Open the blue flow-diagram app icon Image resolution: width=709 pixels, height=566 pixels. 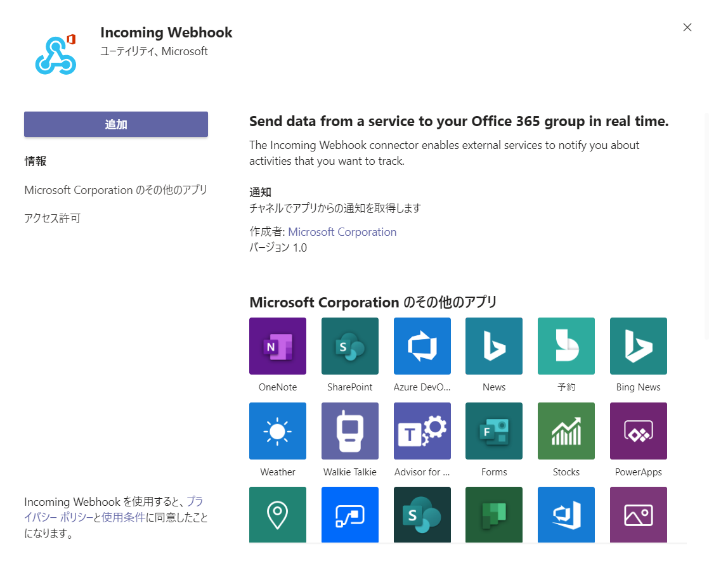click(x=350, y=515)
